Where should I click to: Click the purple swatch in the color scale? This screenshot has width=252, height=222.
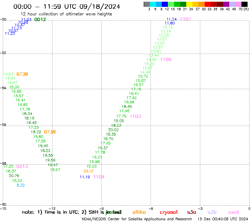[226, 4]
